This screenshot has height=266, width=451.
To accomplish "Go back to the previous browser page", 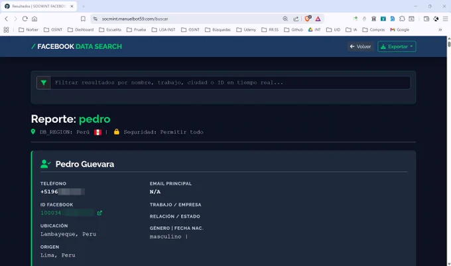I will [7, 19].
